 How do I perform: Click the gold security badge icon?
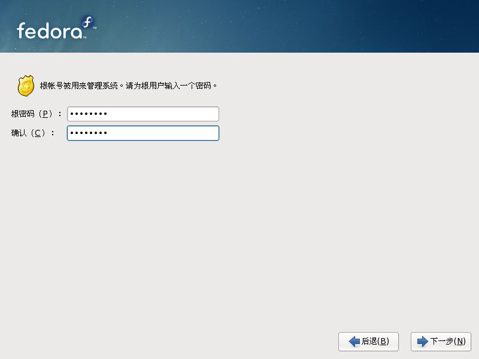(x=26, y=86)
